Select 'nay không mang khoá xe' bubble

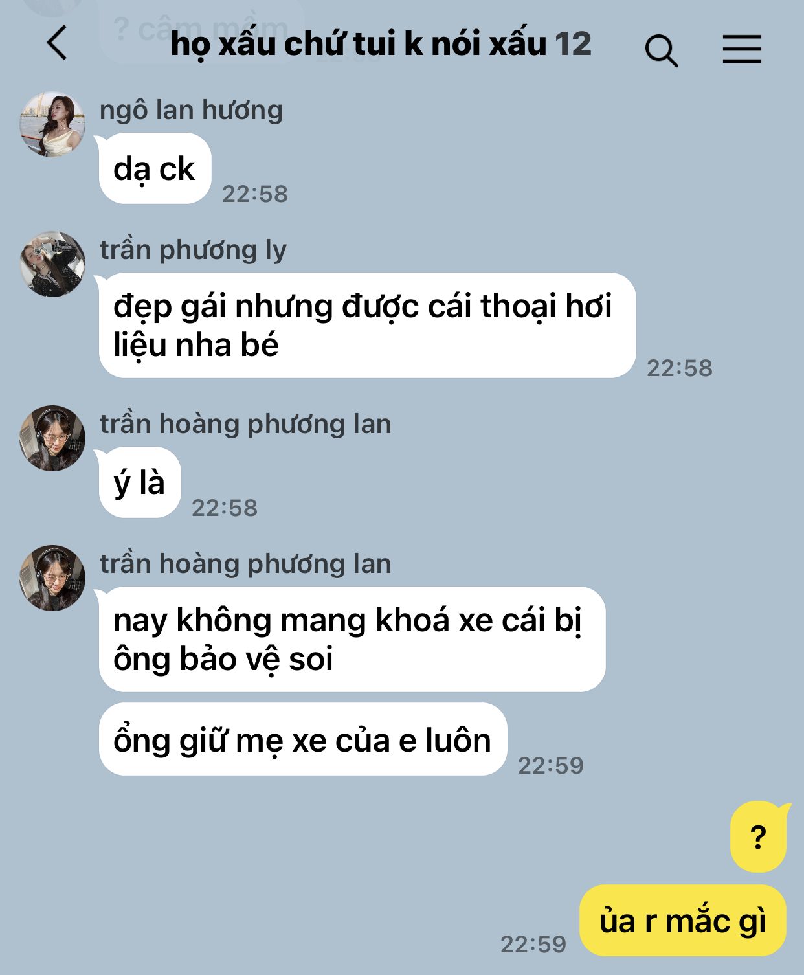352,640
